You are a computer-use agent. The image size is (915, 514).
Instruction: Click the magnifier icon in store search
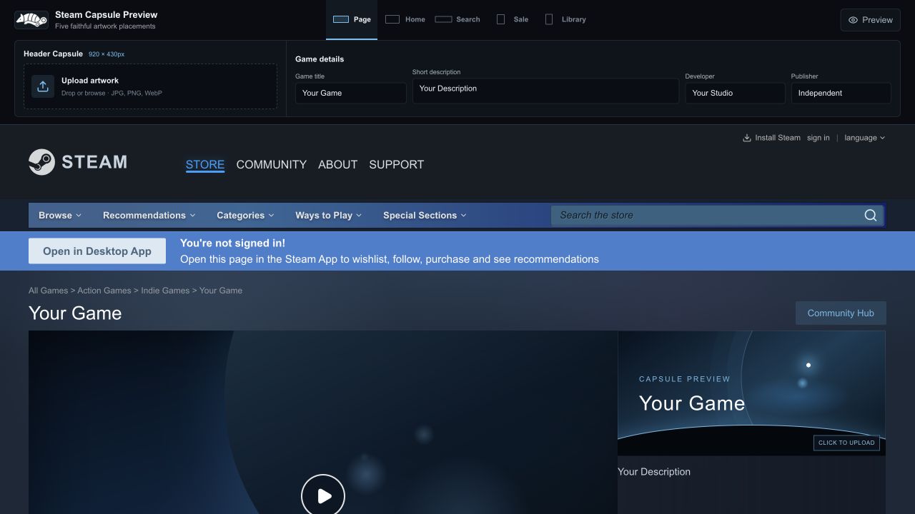(871, 215)
